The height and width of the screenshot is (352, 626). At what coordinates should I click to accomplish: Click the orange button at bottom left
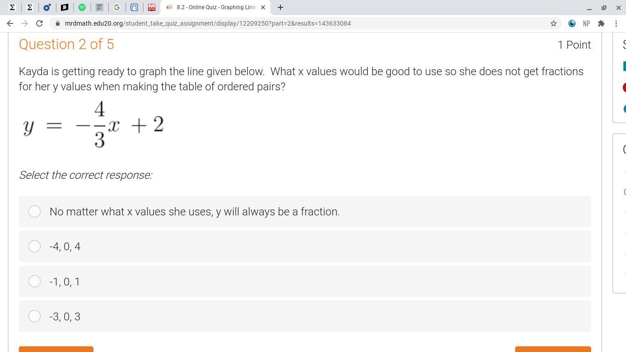click(56, 349)
